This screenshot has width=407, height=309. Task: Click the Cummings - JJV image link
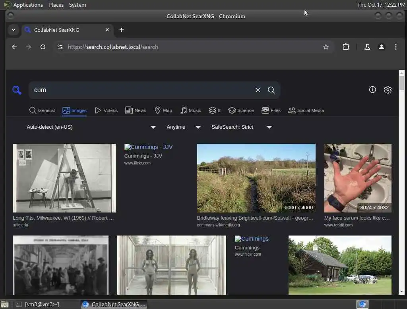[x=149, y=147]
